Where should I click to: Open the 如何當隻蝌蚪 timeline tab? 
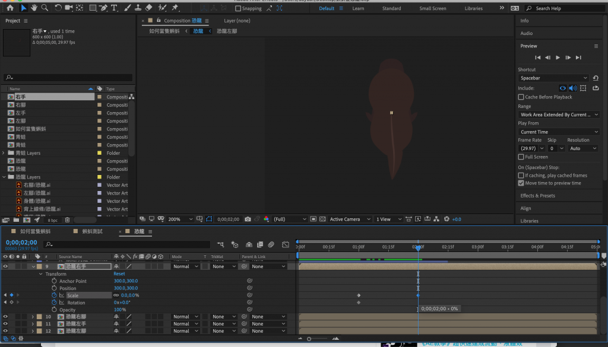[x=34, y=231]
